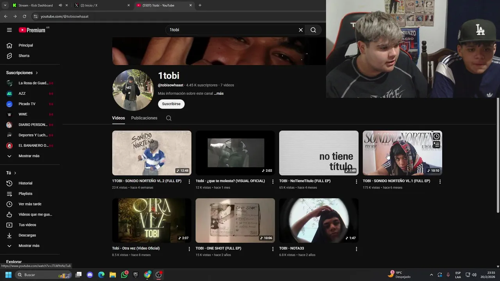500x281 pixels.
Task: Reload the page with browser refresh
Action: point(25,16)
